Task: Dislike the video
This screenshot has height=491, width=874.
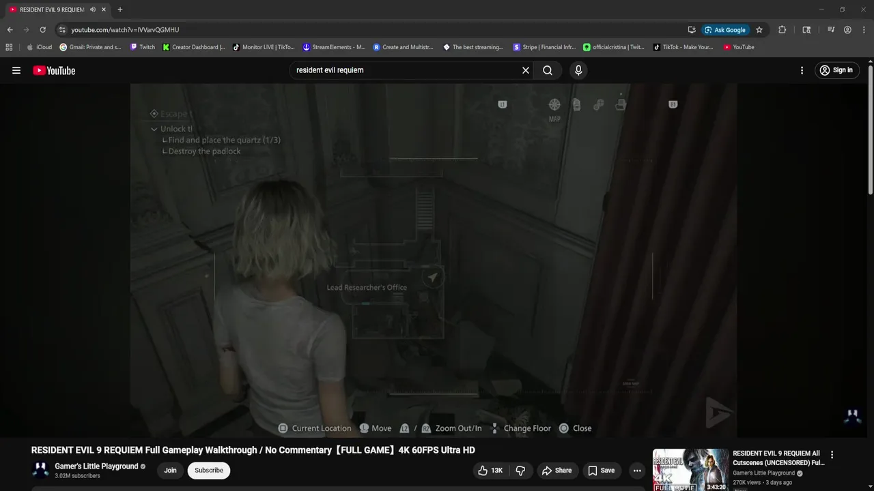Action: click(x=520, y=471)
